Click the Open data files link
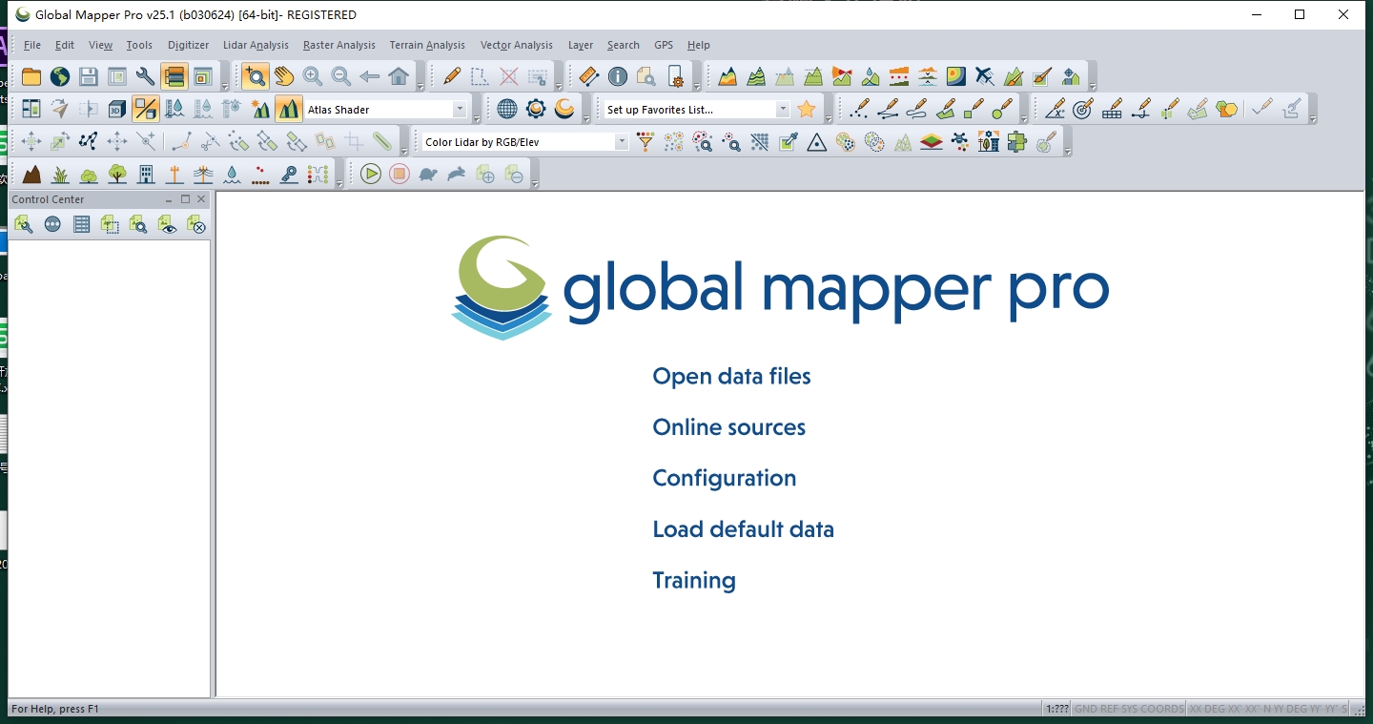 [730, 376]
